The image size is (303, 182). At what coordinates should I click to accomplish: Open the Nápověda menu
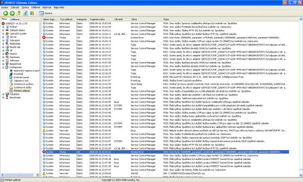coord(59,8)
